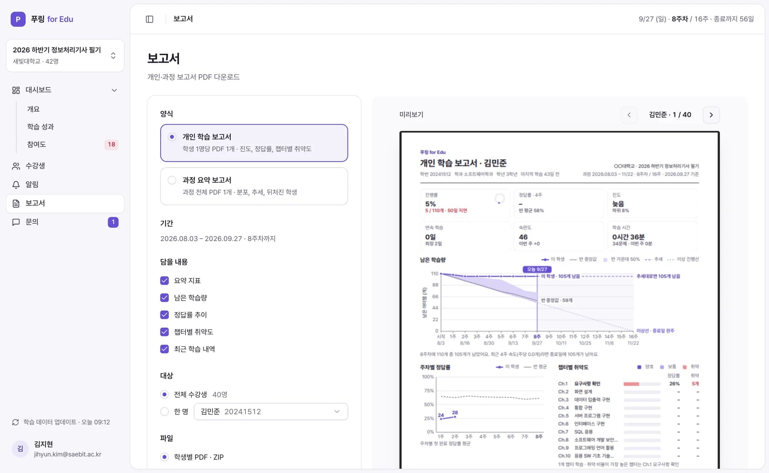Click the purple P app logo
The image size is (769, 473).
point(18,19)
